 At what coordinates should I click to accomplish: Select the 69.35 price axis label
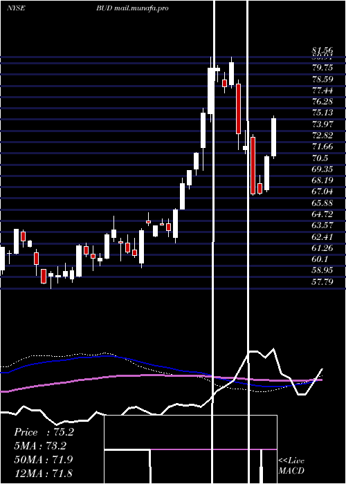tap(322, 169)
